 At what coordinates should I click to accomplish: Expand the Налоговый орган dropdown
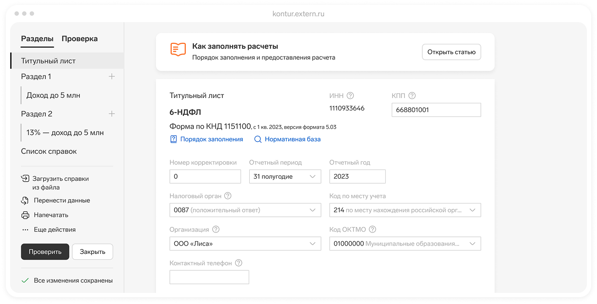pos(245,210)
